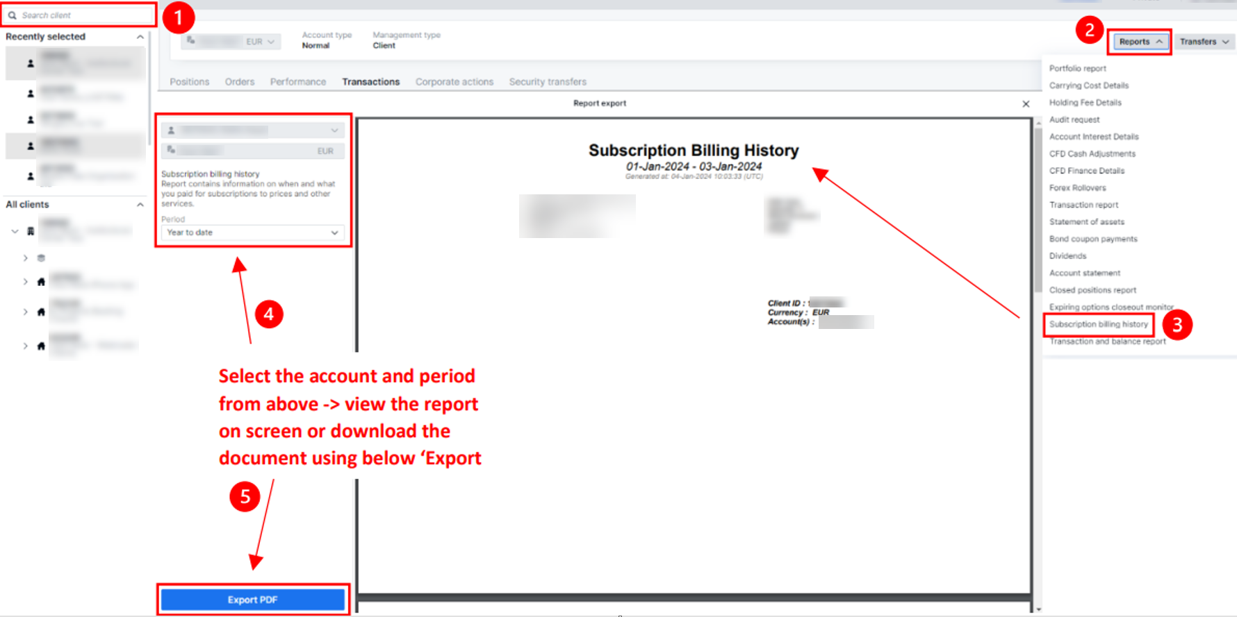Click the account icon beside EUR selector
This screenshot has width=1237, height=617.
click(190, 41)
